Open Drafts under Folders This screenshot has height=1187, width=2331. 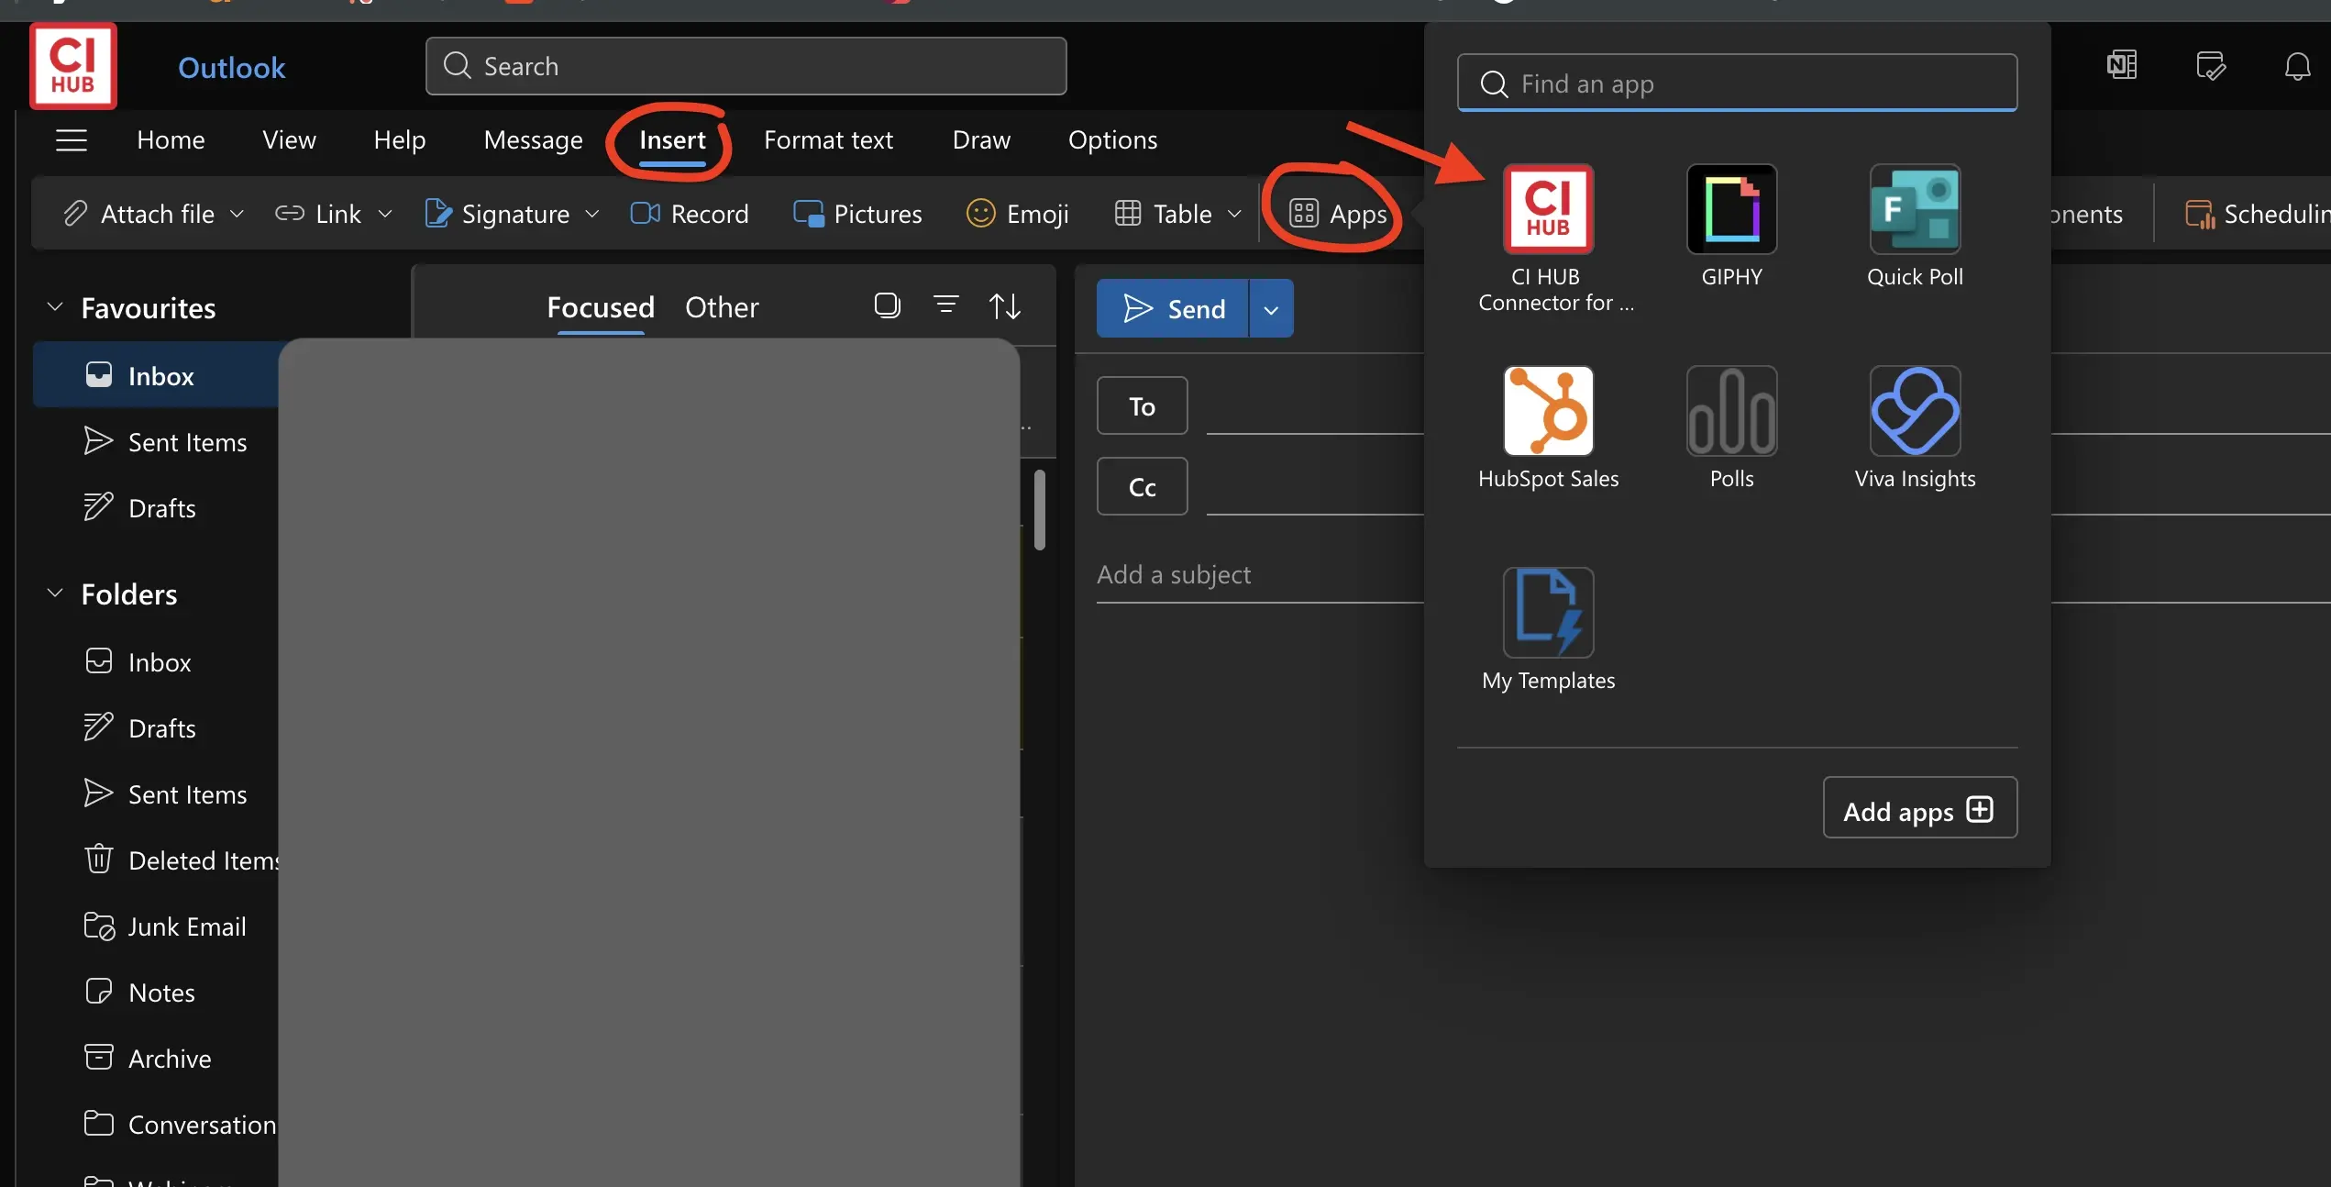click(x=139, y=727)
